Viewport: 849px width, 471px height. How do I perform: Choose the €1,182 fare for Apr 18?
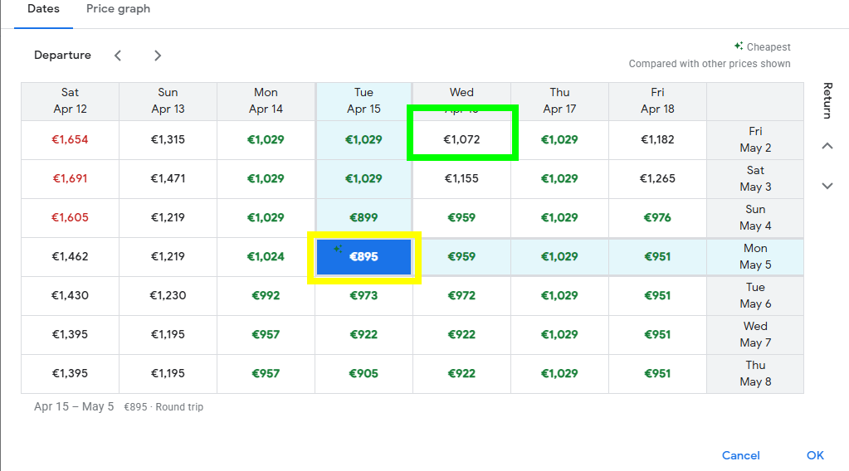(x=658, y=139)
